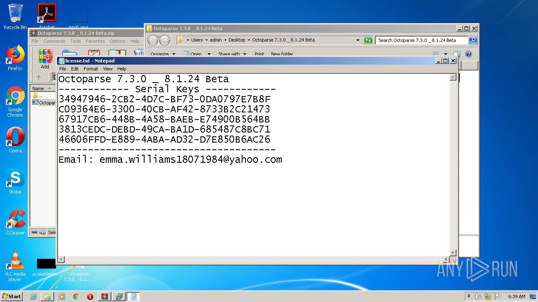Screen dimensions: 538x302
Task: Click the Start button
Action: (x=12, y=297)
